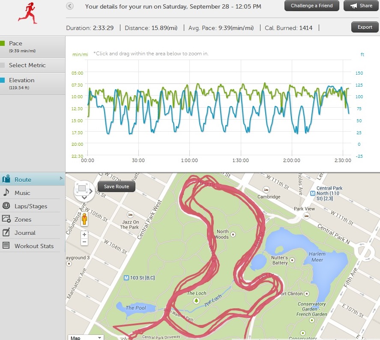The image size is (380, 340).
Task: Expand the Route section arrow
Action: pos(62,176)
